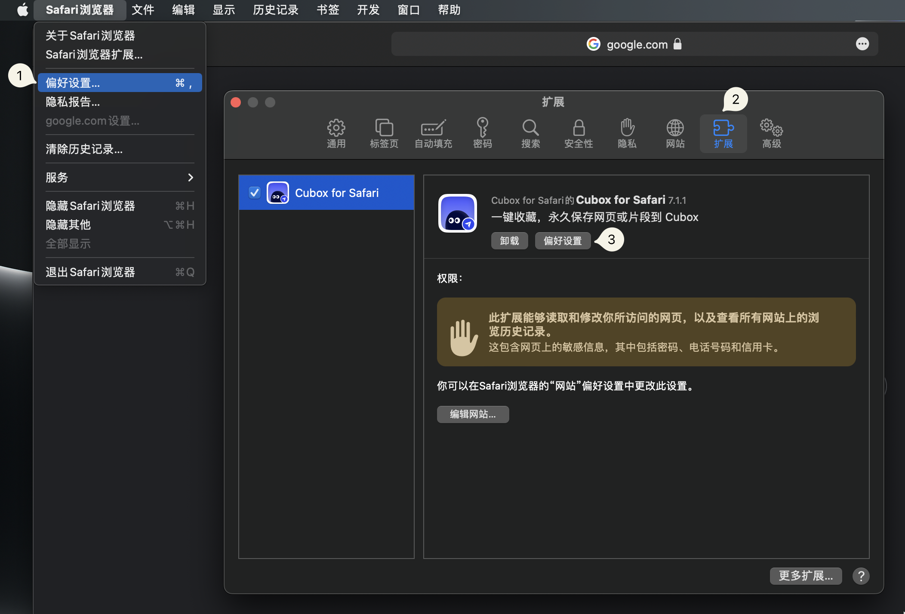Click the google.com address field
Screen dimensions: 905x614
pyautogui.click(x=634, y=44)
